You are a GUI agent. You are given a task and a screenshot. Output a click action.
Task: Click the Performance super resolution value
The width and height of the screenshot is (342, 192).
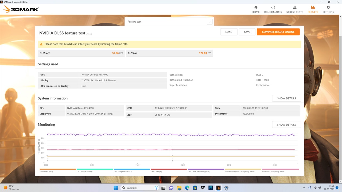(263, 85)
